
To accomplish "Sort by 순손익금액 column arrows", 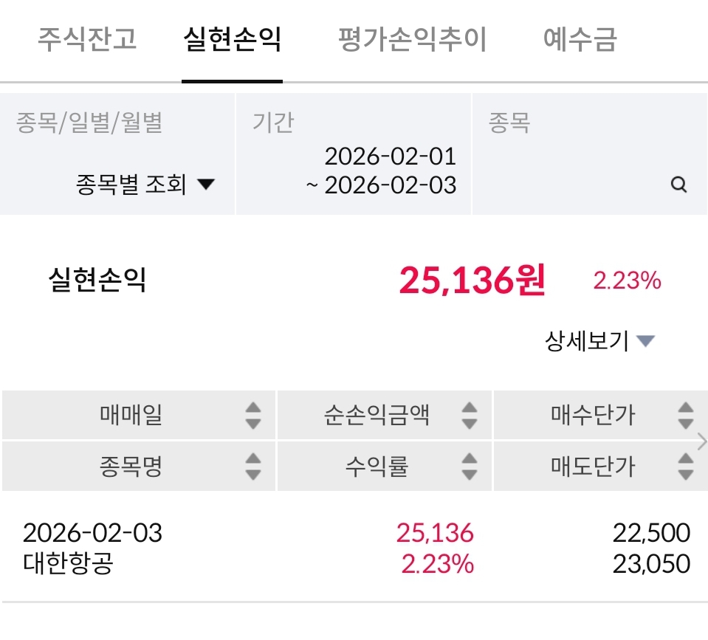I will (470, 416).
